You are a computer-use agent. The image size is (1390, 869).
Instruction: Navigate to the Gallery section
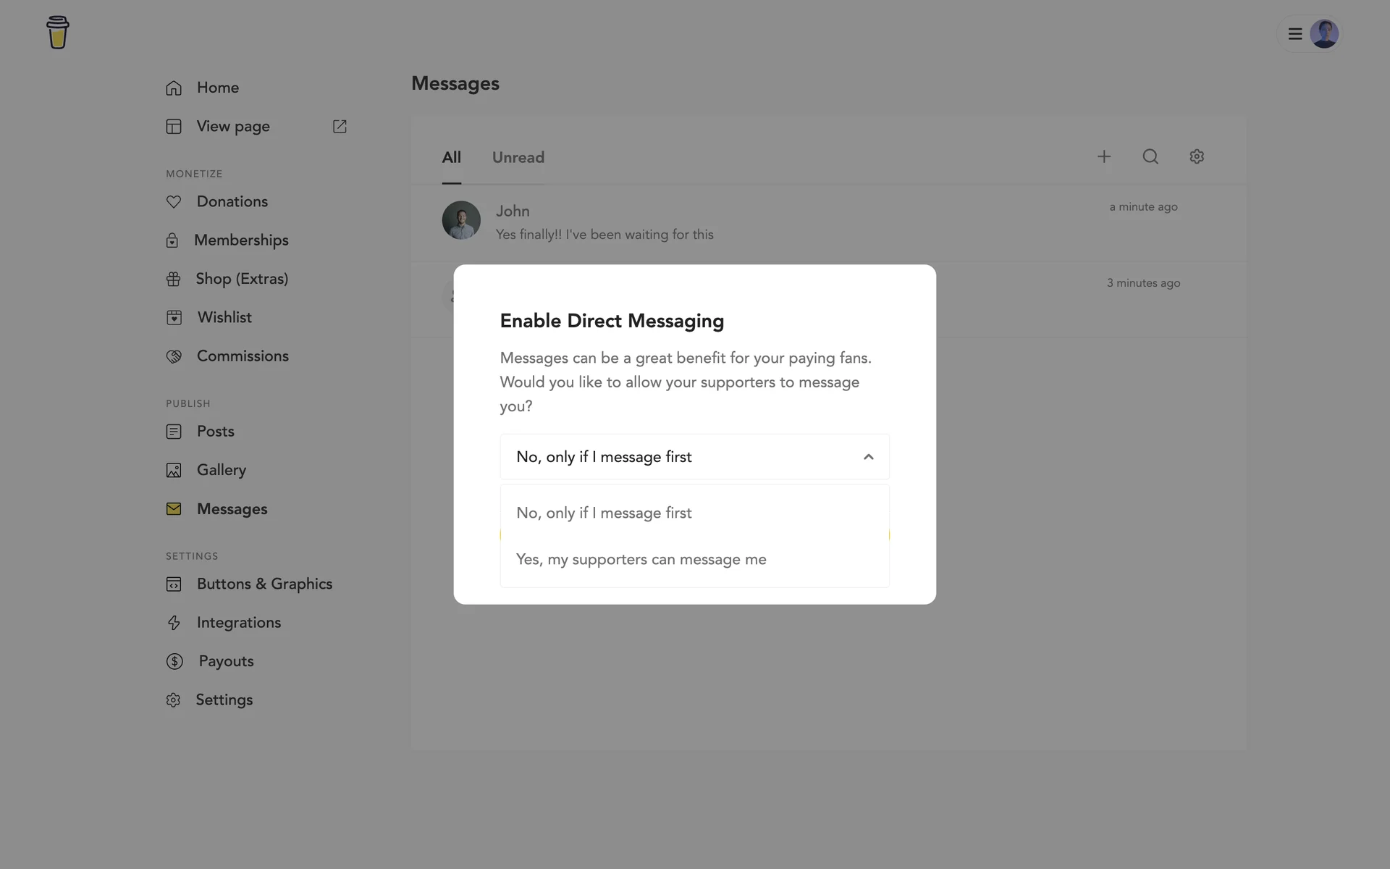point(221,470)
